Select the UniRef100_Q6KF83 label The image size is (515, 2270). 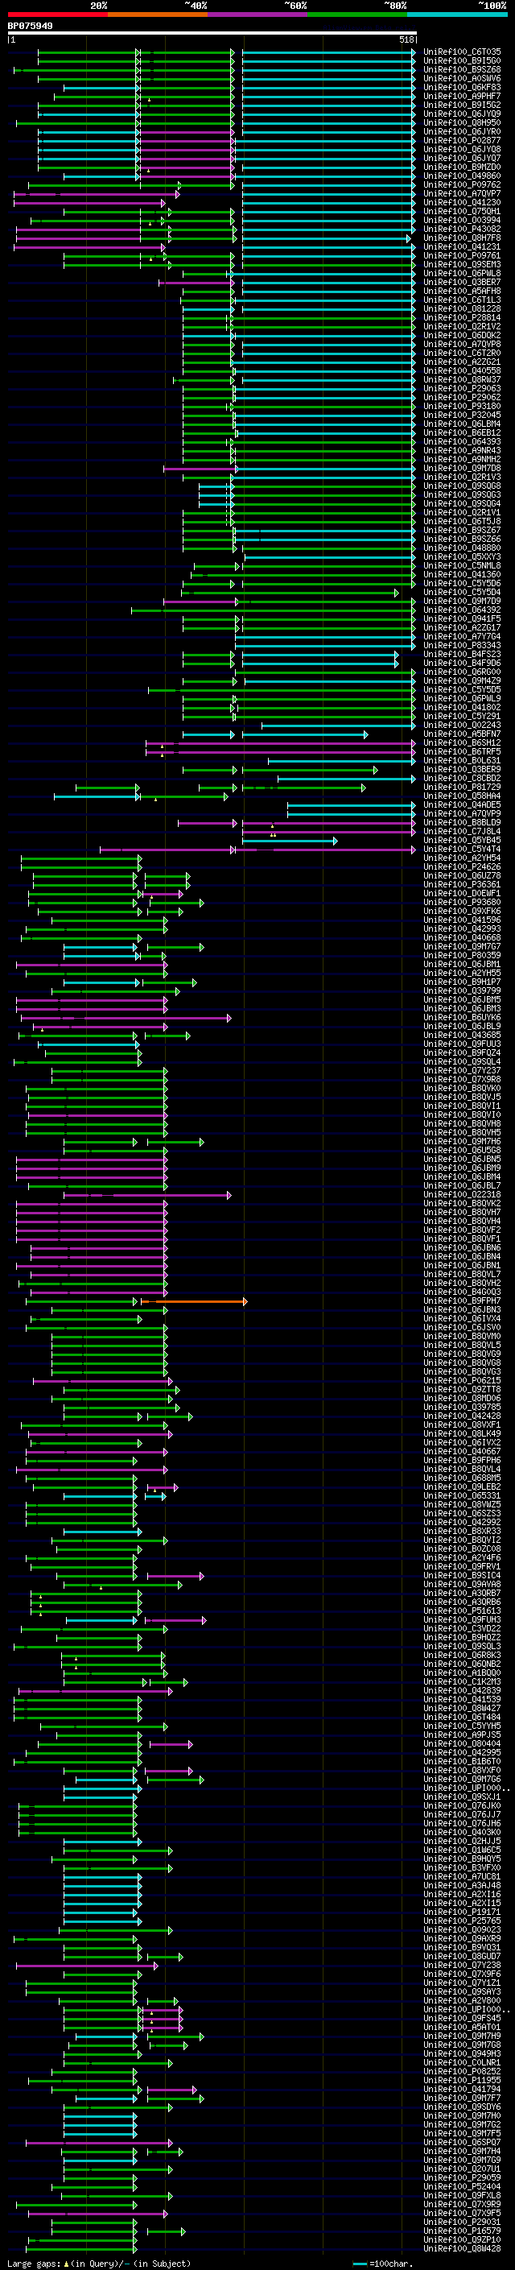tap(462, 87)
